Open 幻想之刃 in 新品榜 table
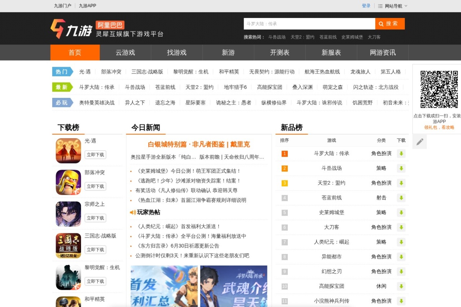 pos(332,272)
